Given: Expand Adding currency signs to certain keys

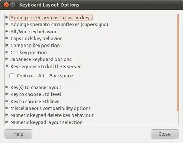Looking at the screenshot, I should pos(7,17).
